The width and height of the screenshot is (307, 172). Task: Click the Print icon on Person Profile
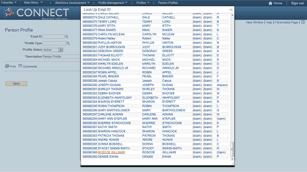click(7, 66)
